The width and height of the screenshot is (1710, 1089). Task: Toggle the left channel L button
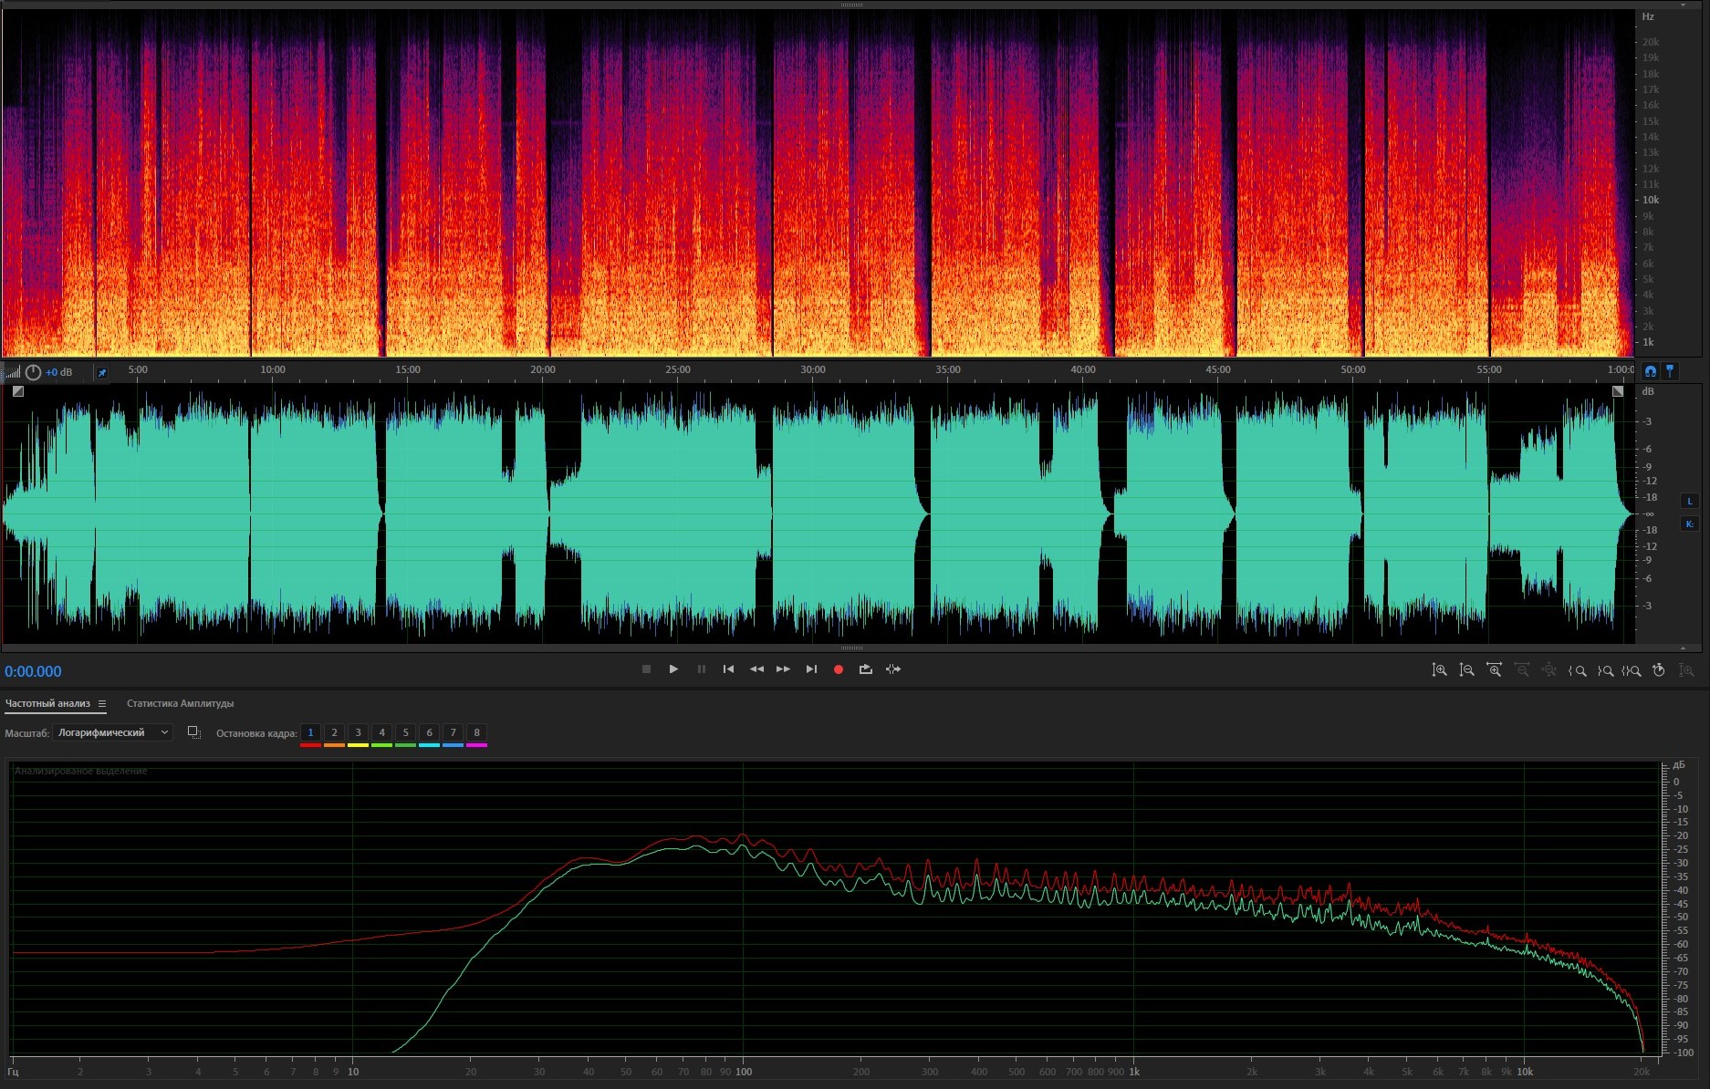point(1689,501)
